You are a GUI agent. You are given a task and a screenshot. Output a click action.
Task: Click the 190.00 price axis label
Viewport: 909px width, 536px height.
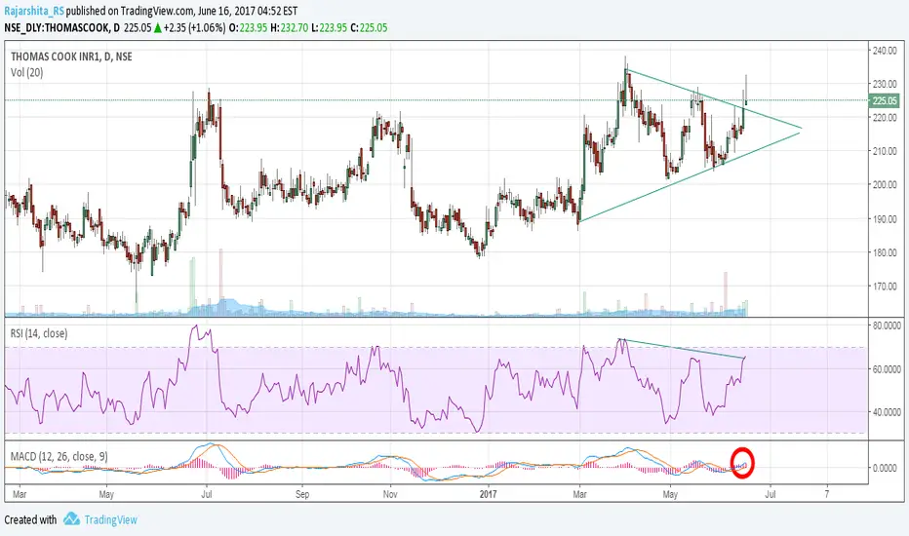point(885,219)
